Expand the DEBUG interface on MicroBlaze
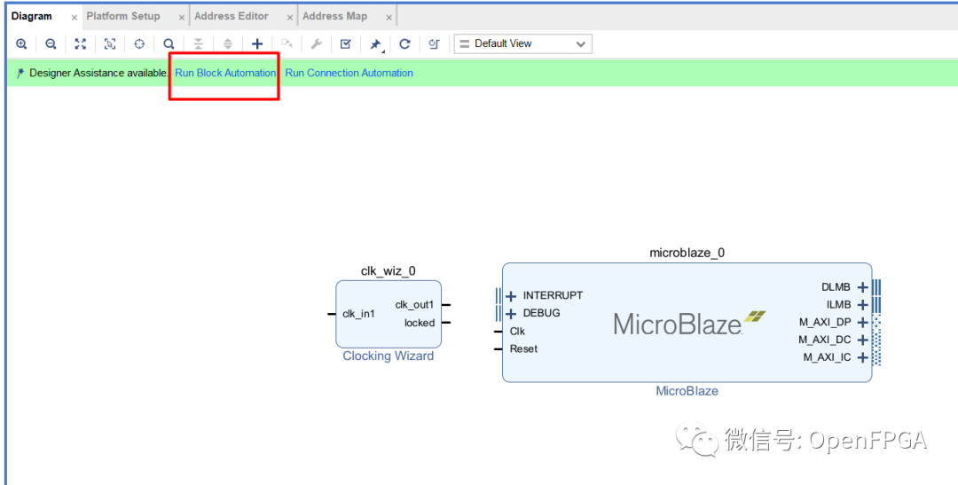 point(512,314)
